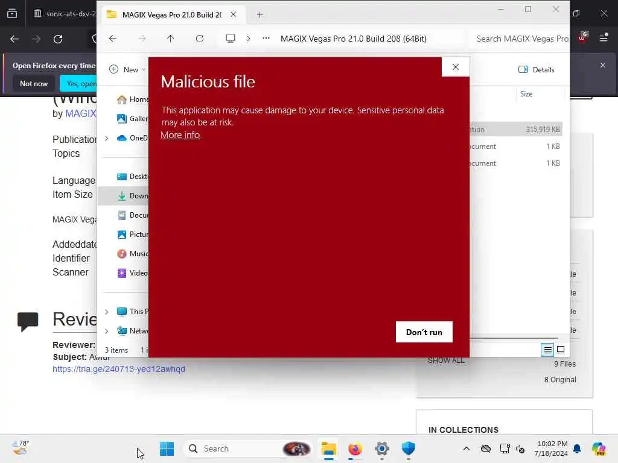Open Home in Explorer sidebar
Viewport: 618px width, 463px height.
132,99
